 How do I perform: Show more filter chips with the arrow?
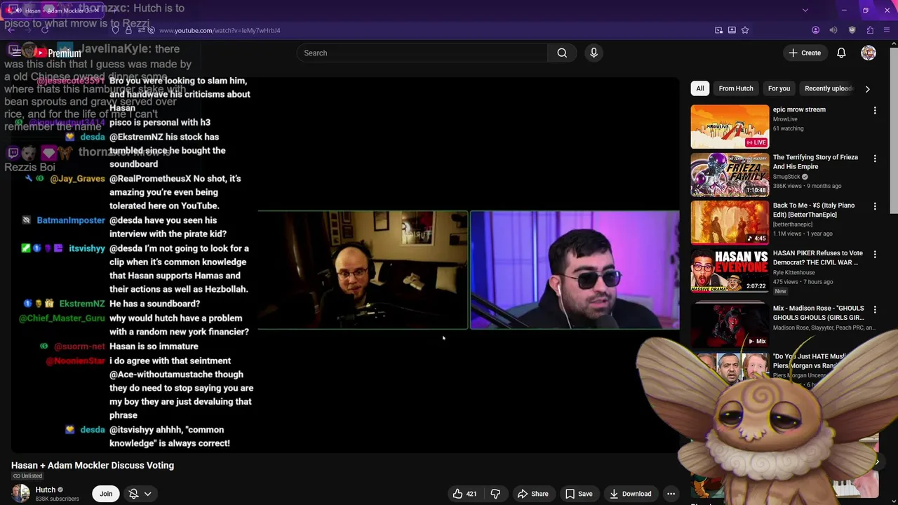(868, 89)
